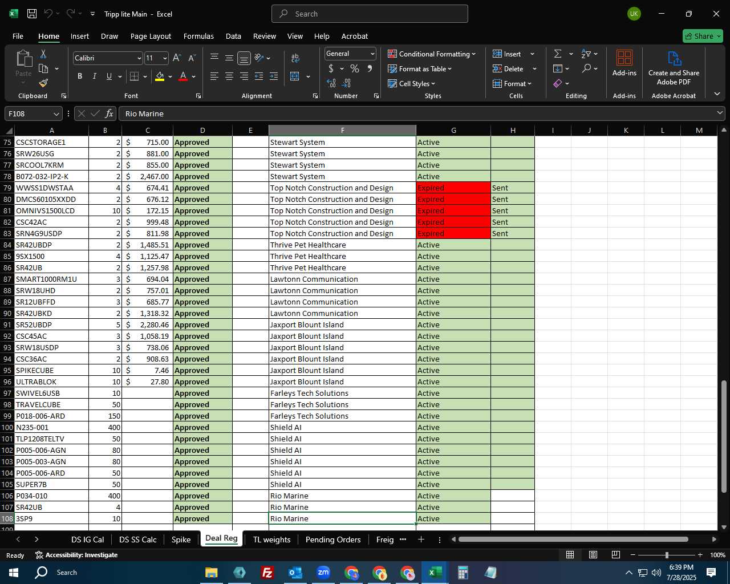Click the Format Painter brush icon
The height and width of the screenshot is (584, 730).
coord(43,83)
